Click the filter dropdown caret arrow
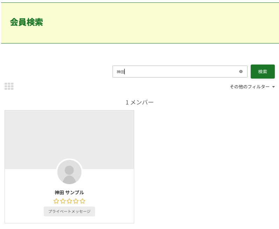Image resolution: width=279 pixels, height=229 pixels. tap(273, 87)
